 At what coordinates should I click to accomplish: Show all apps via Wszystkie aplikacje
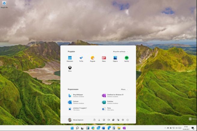pos(120,51)
